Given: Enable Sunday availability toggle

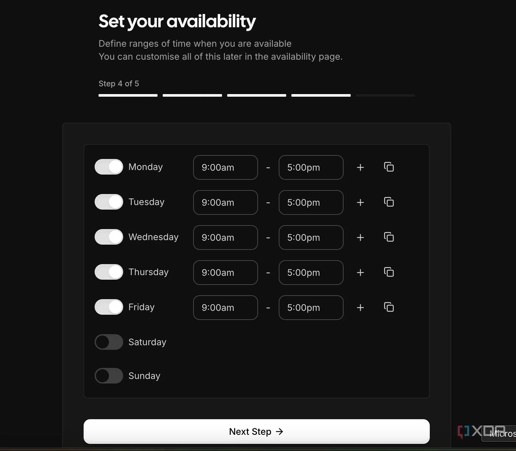Looking at the screenshot, I should tap(109, 376).
